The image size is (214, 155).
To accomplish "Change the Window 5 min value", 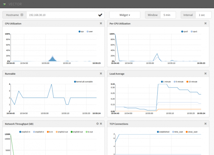I will [x=168, y=15].
